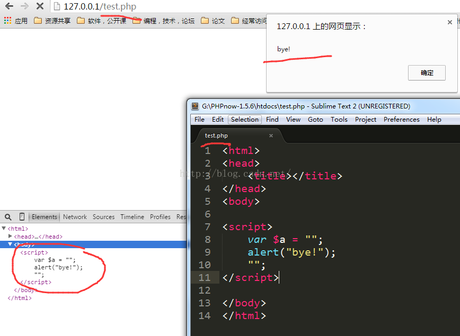Toggle DevTools device mode icon
The width and height of the screenshot is (460, 336).
point(22,217)
